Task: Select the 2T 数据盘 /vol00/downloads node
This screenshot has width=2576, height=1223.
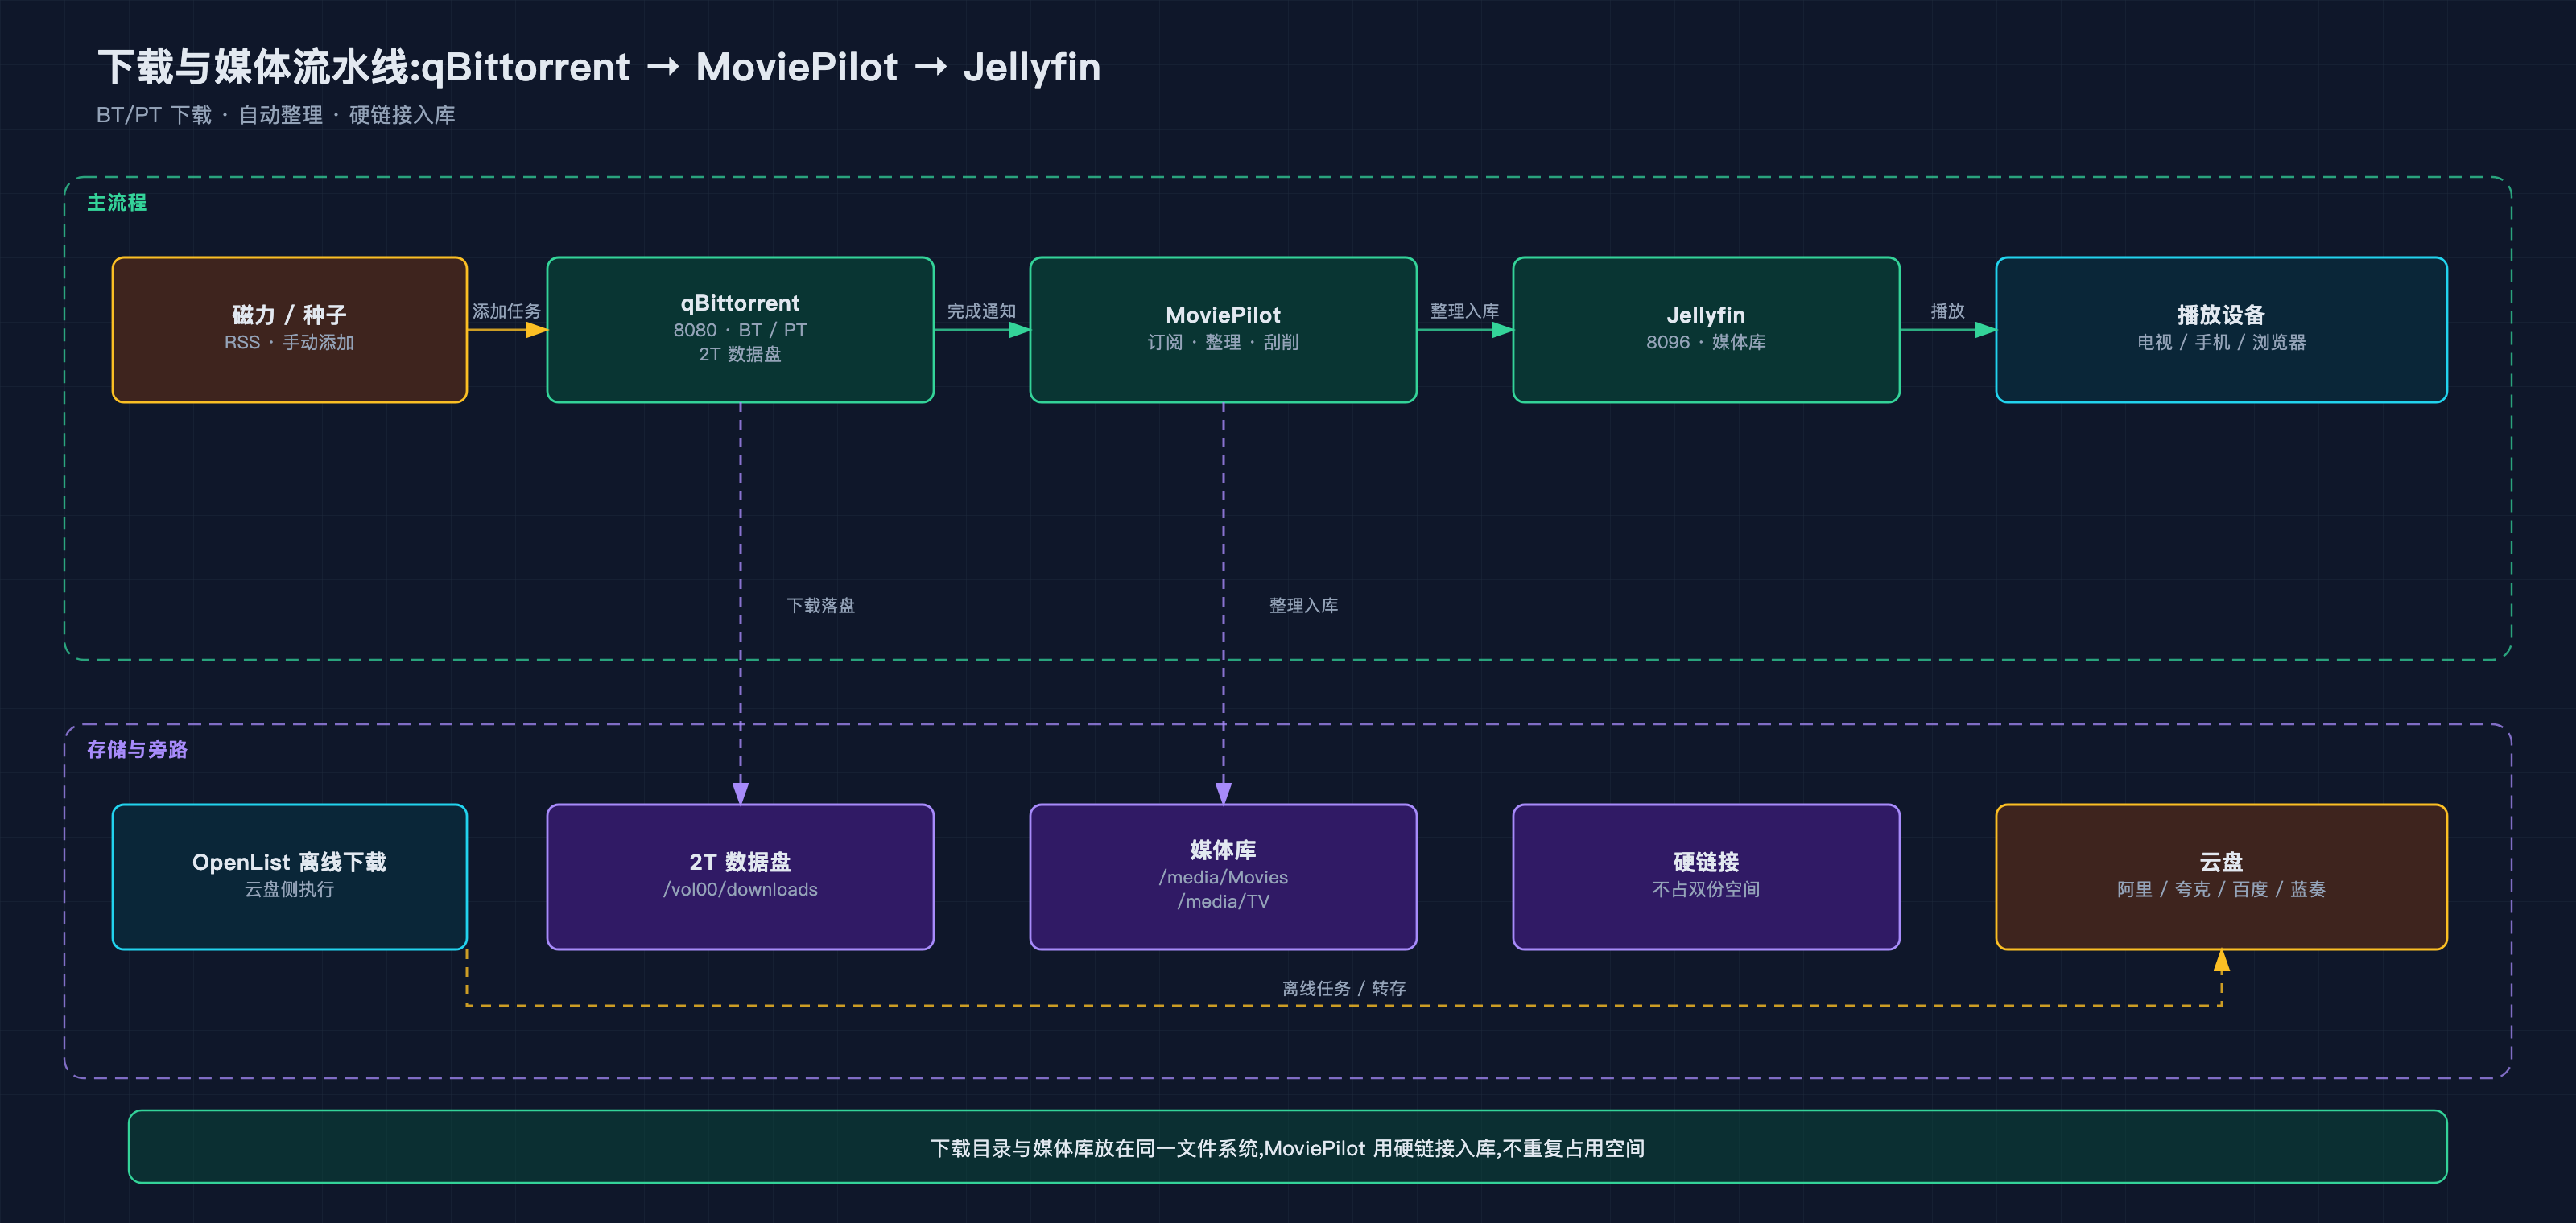Action: pos(740,876)
